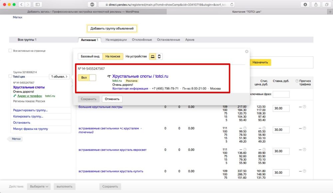
Task: Click Отменить in the popup
Action: click(112, 99)
